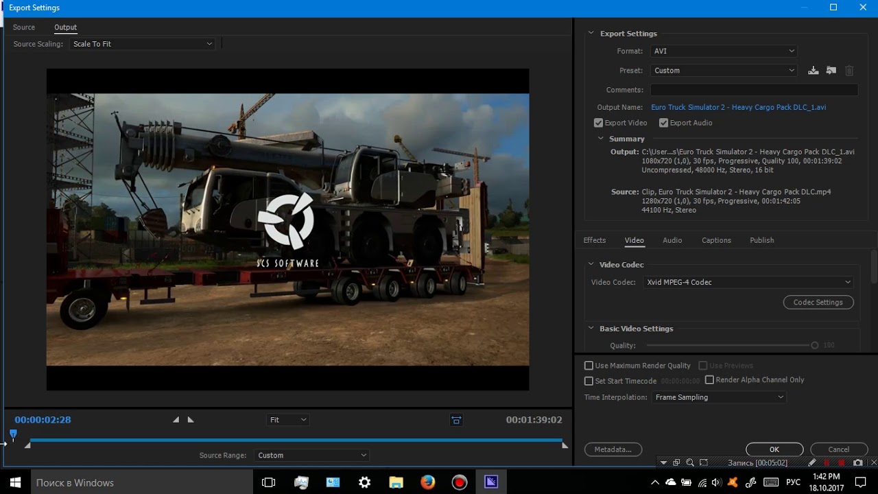Click the Windows Start button

pos(15,482)
